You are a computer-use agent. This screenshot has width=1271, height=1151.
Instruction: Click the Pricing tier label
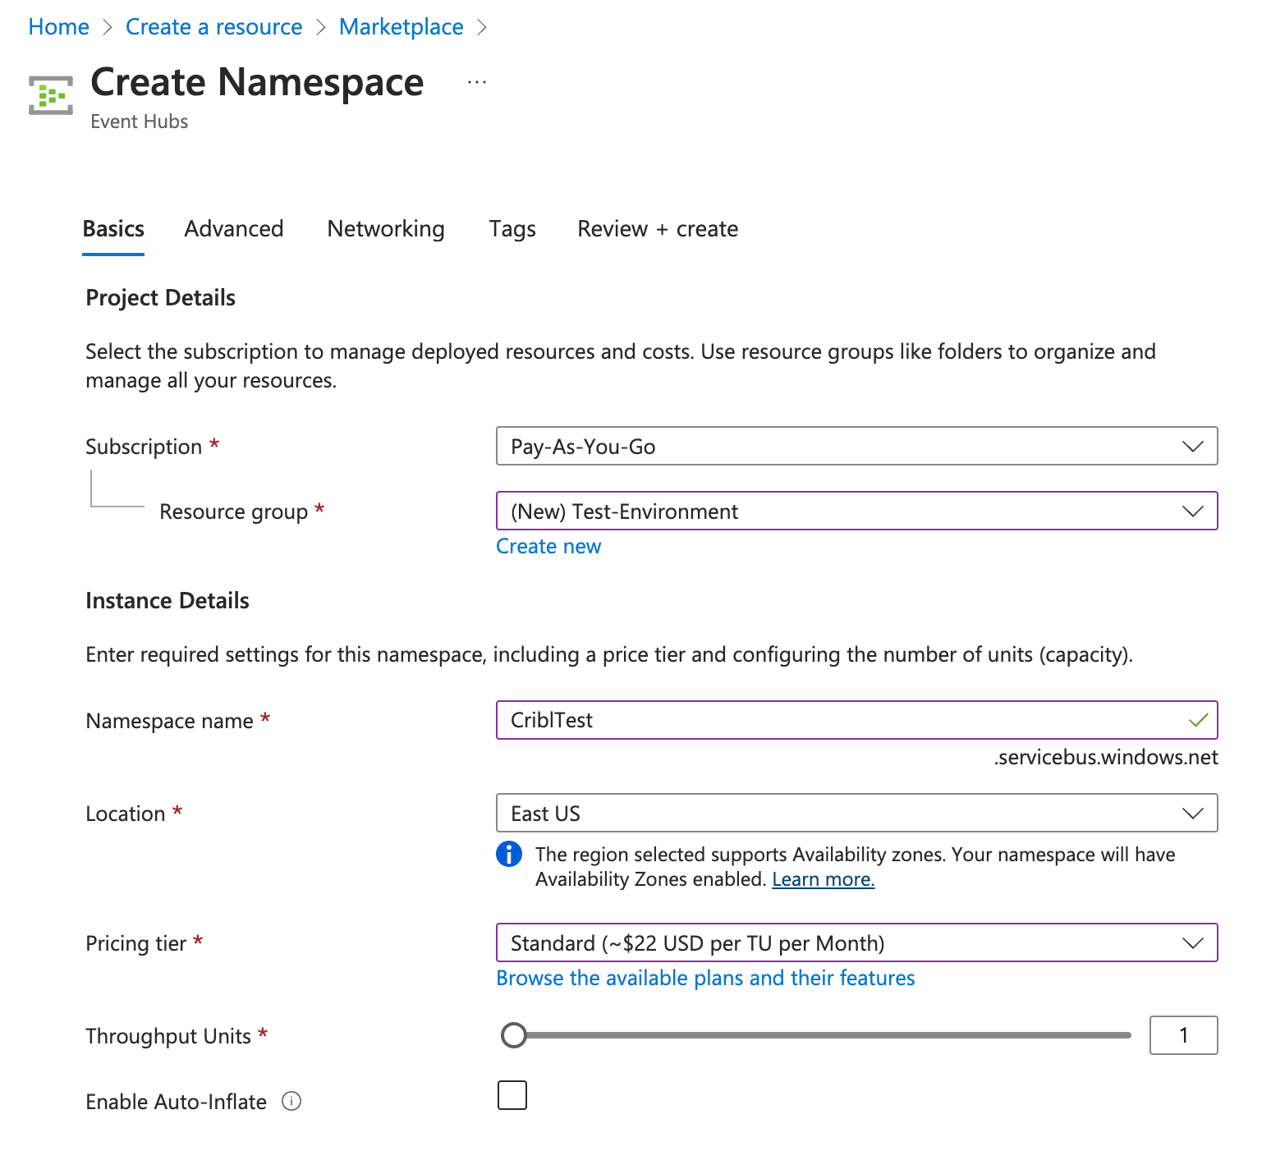pyautogui.click(x=135, y=943)
